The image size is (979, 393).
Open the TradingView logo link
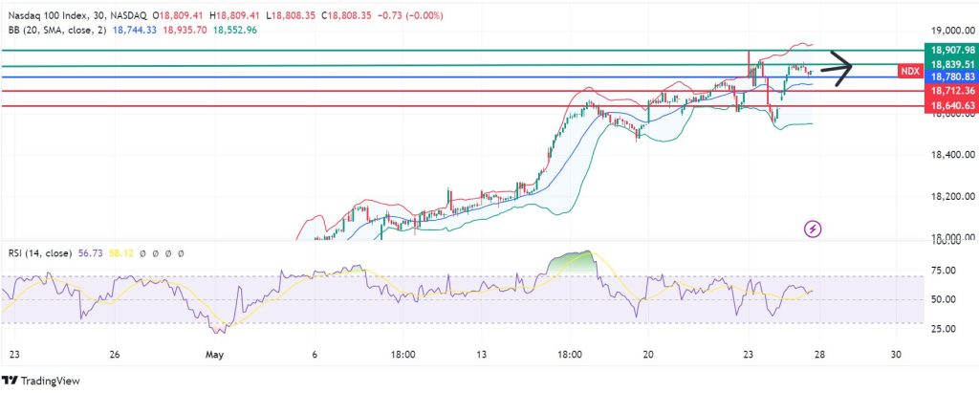(41, 381)
